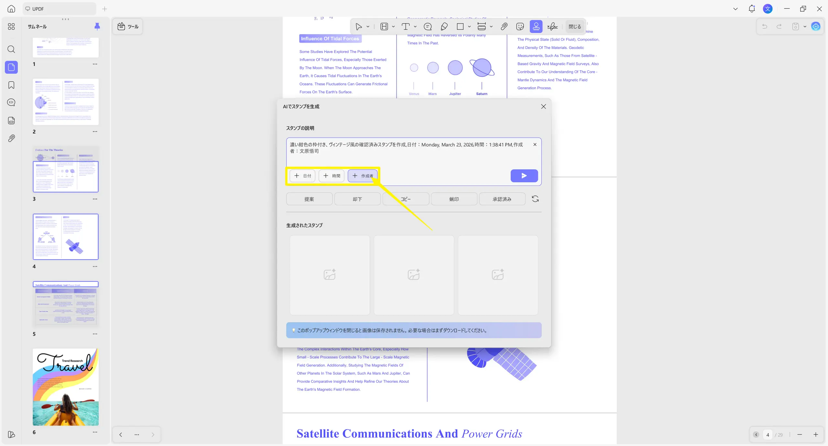Toggle the 作成者 tag button
The height and width of the screenshot is (446, 828).
[363, 176]
